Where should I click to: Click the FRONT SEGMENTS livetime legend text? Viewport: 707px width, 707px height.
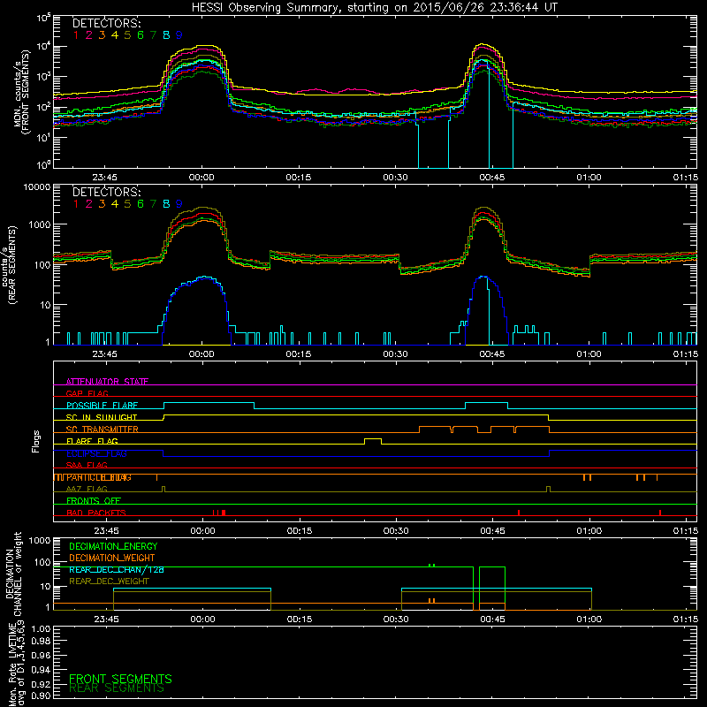click(x=120, y=679)
